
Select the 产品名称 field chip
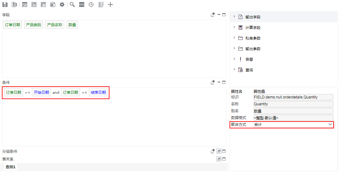pos(55,25)
